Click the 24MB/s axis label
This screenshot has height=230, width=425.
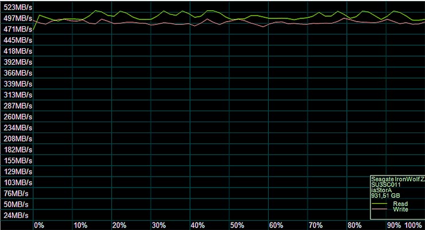[17, 216]
